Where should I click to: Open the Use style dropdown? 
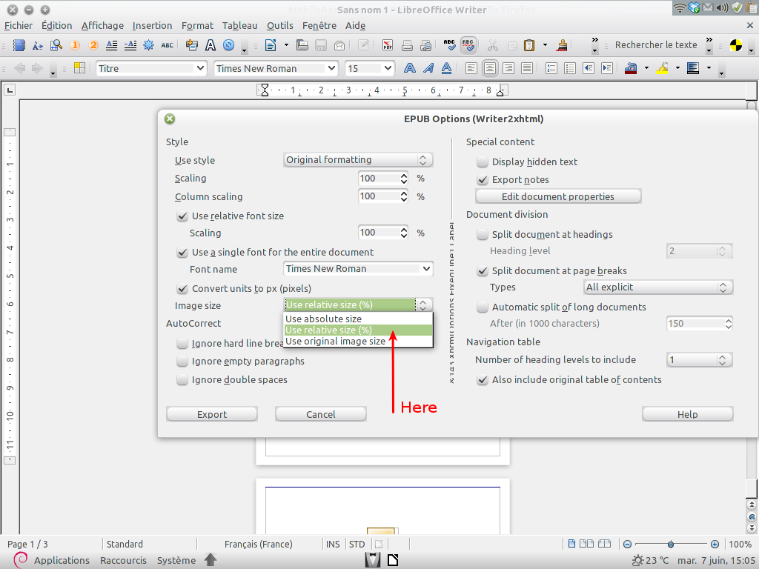pyautogui.click(x=358, y=160)
